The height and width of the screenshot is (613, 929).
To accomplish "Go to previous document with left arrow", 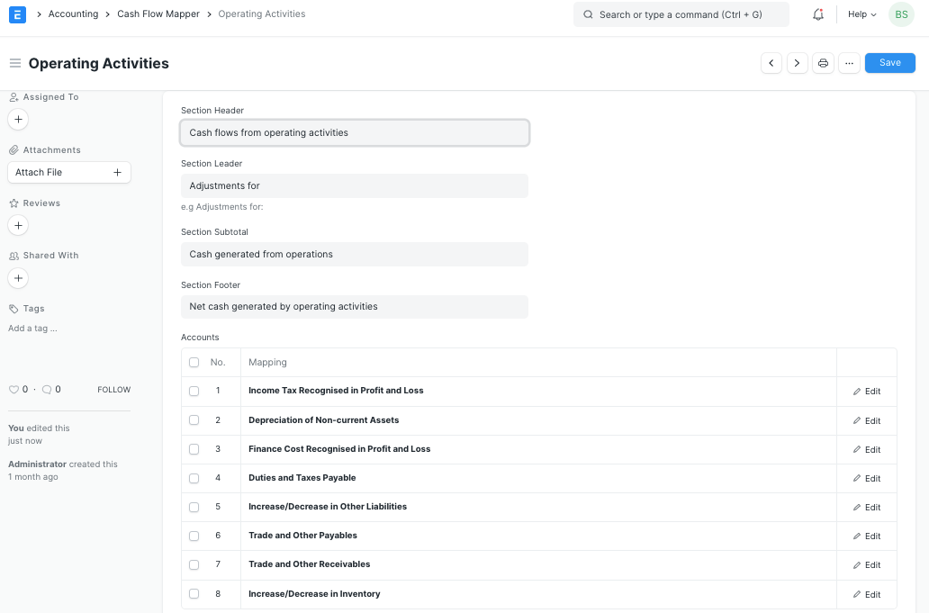I will click(771, 63).
